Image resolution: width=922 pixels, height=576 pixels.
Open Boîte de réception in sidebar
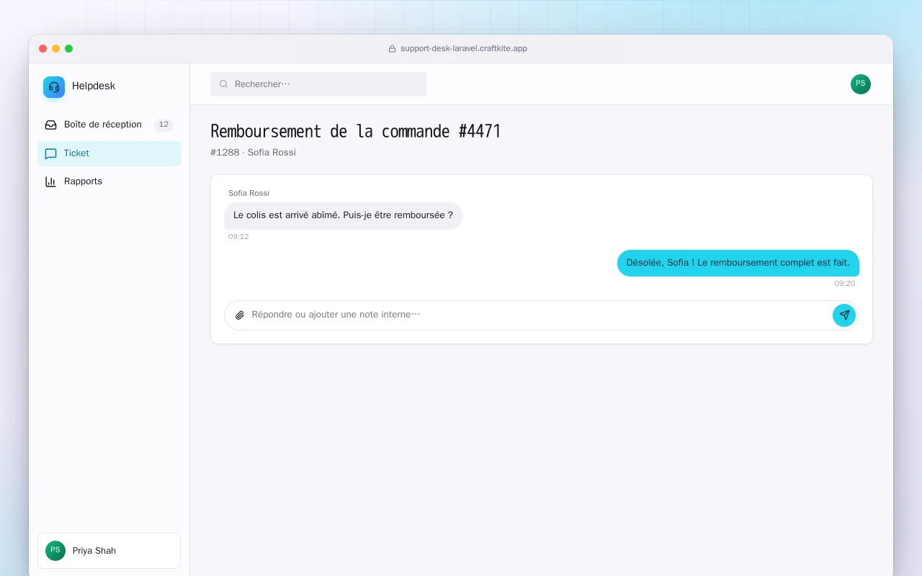click(x=109, y=125)
